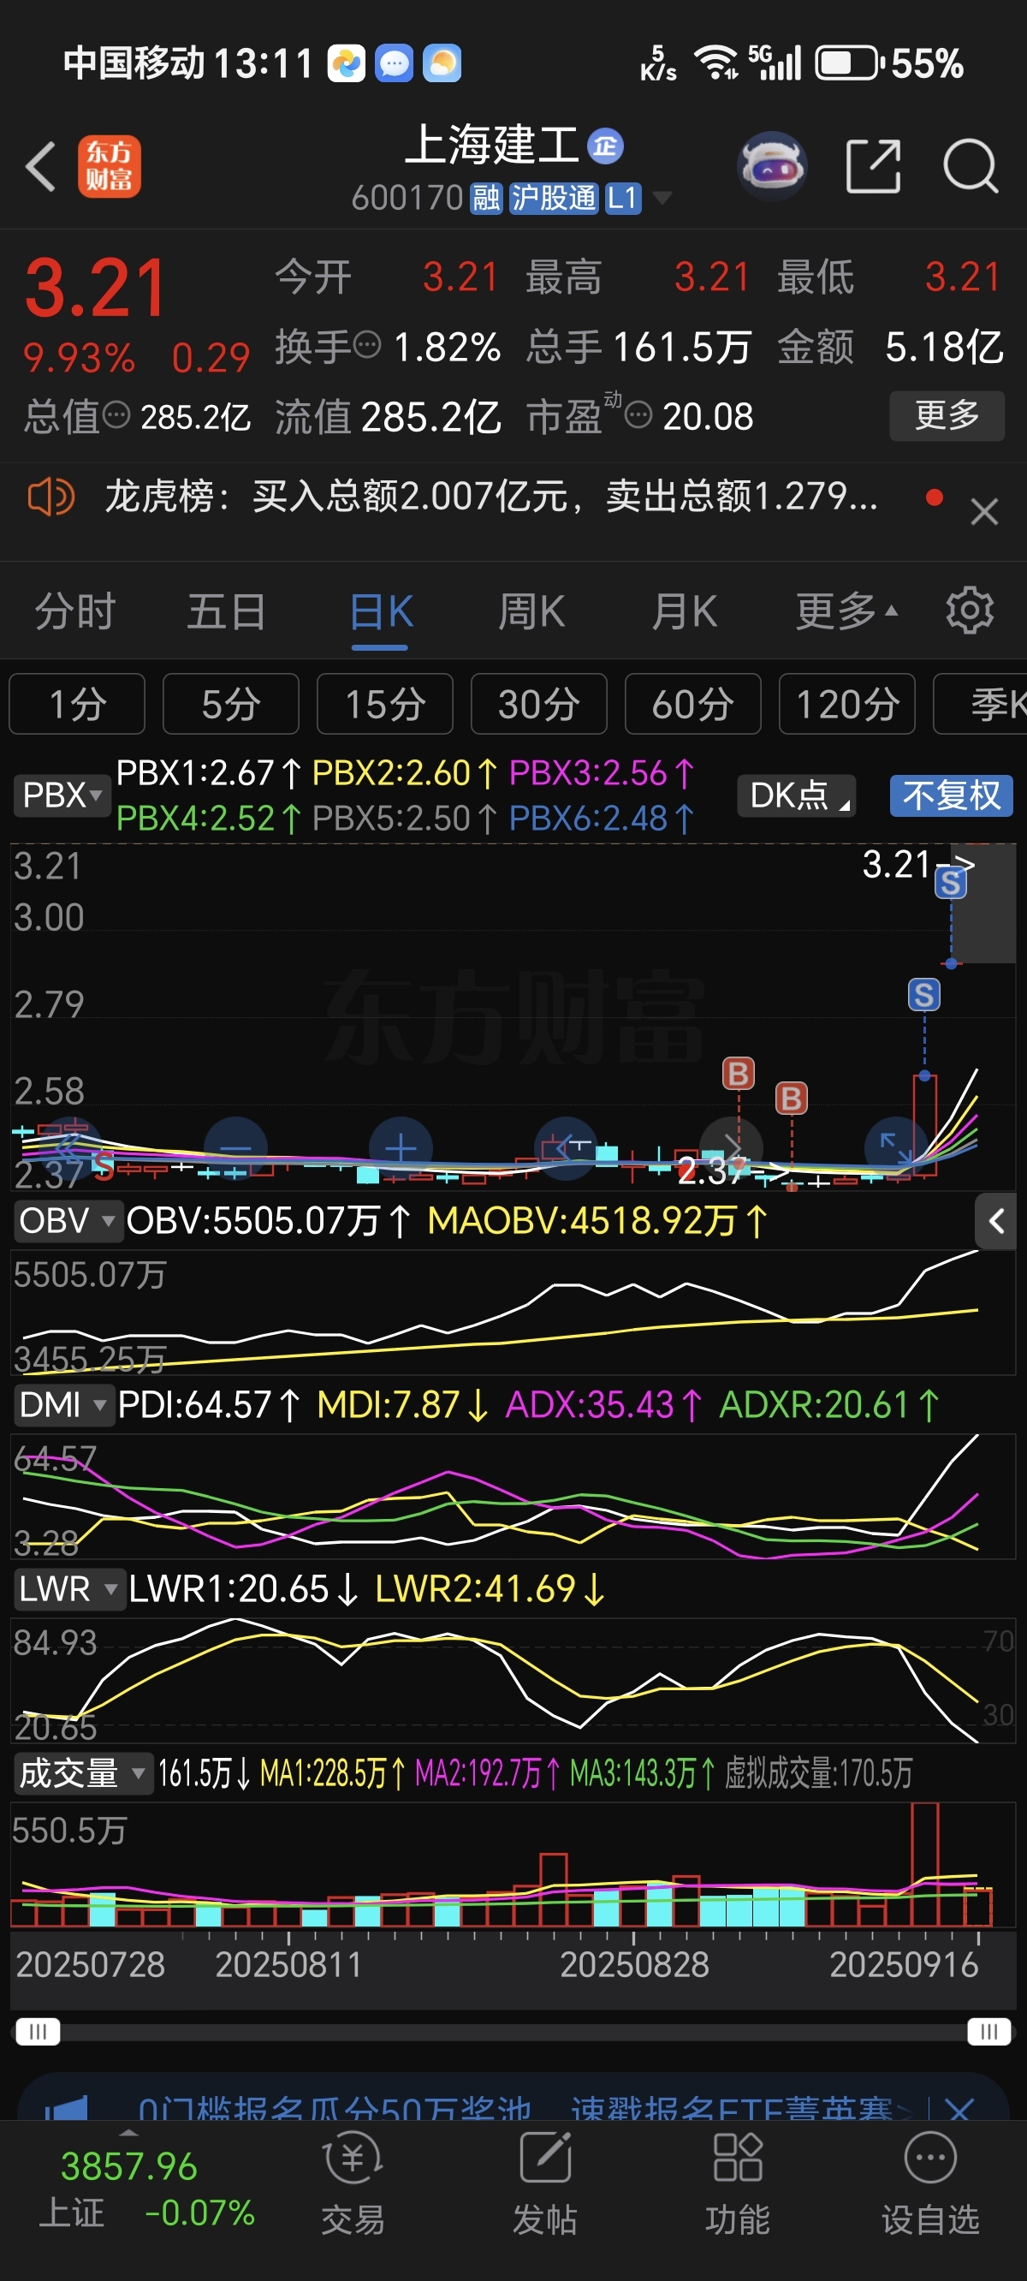Tap the share export icon
The width and height of the screenshot is (1027, 2281).
(873, 165)
